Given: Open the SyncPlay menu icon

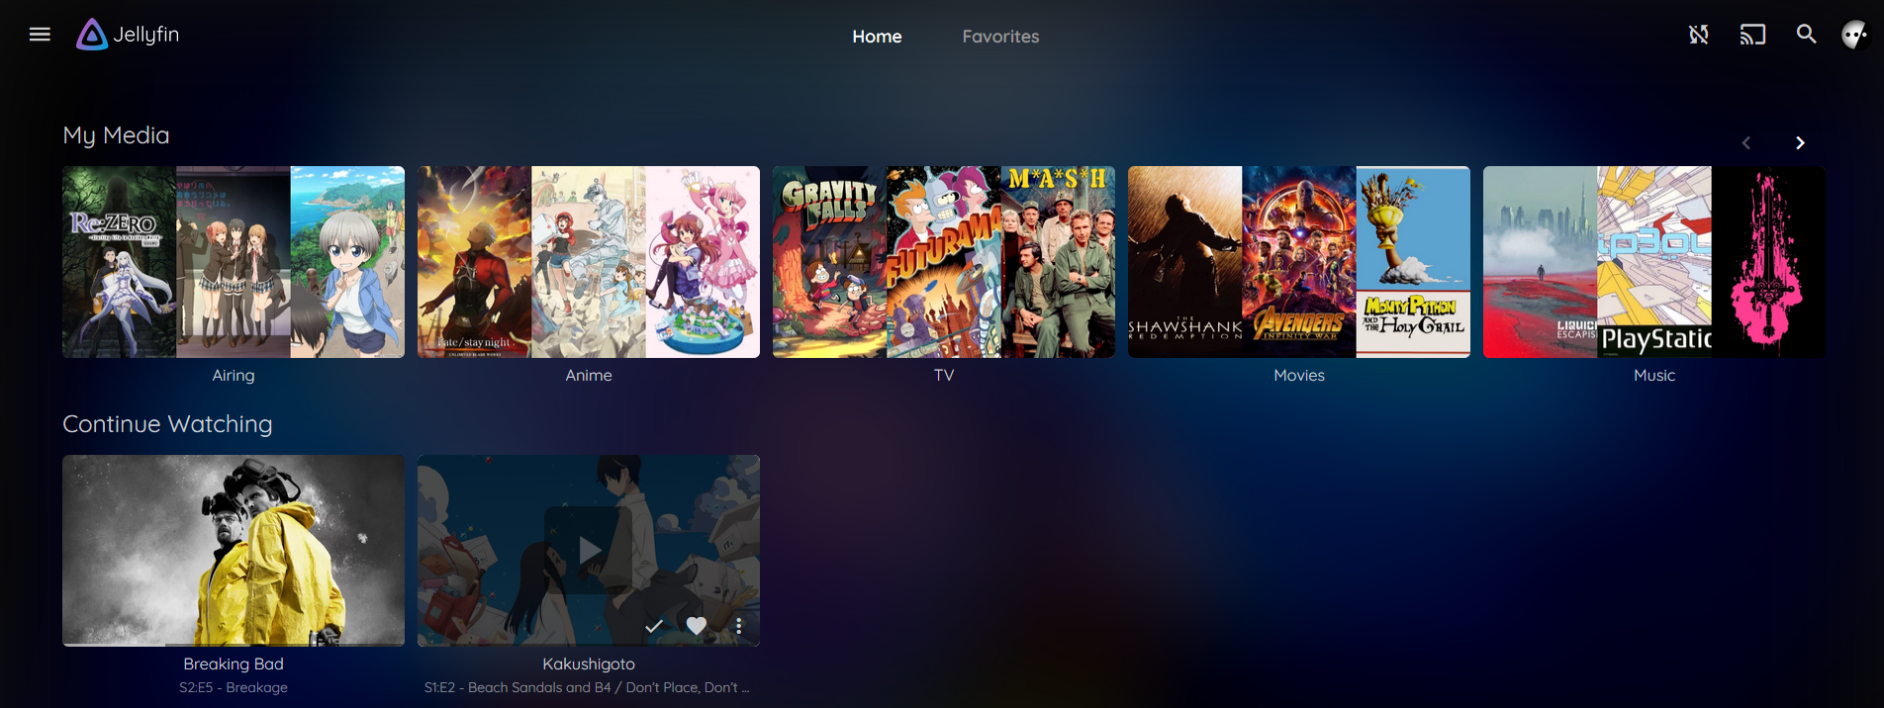Looking at the screenshot, I should 1698,35.
